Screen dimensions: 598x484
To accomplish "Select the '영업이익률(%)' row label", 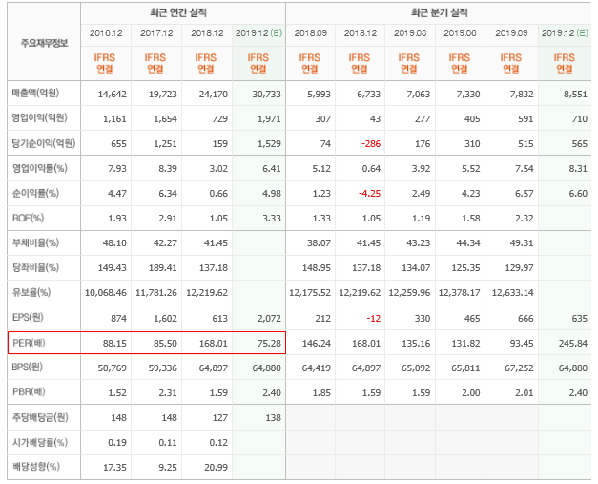I will 40,168.
